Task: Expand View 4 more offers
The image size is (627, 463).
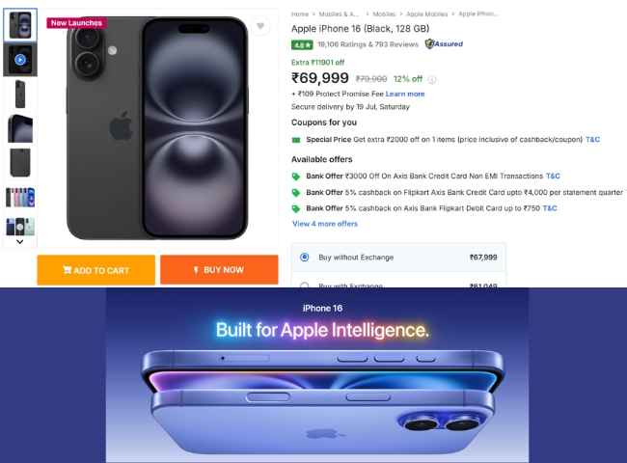Action: click(325, 224)
